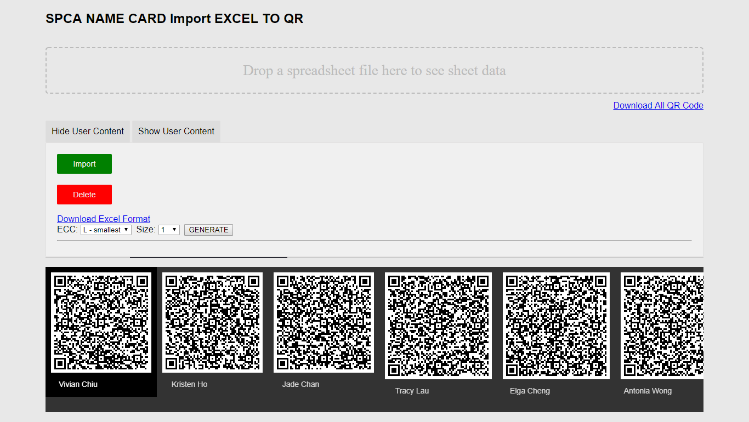Switch to Show User Content tab
749x422 pixels.
pyautogui.click(x=176, y=132)
